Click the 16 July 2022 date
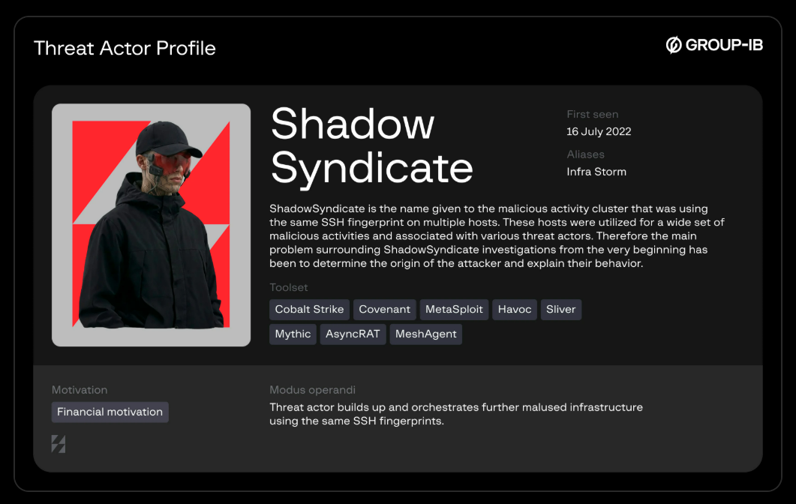796x504 pixels. point(599,132)
